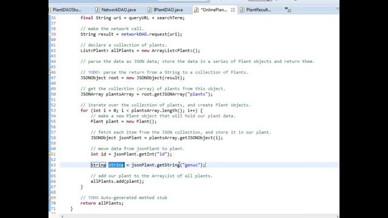Image resolution: width=388 pixels, height=218 pixels.
Task: Click the "// make the network call." comment
Action: click(x=112, y=28)
